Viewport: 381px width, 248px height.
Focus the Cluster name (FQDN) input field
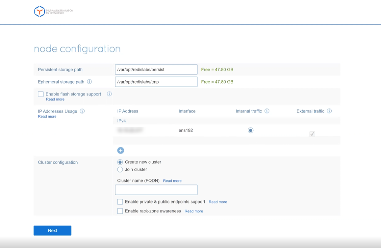156,190
